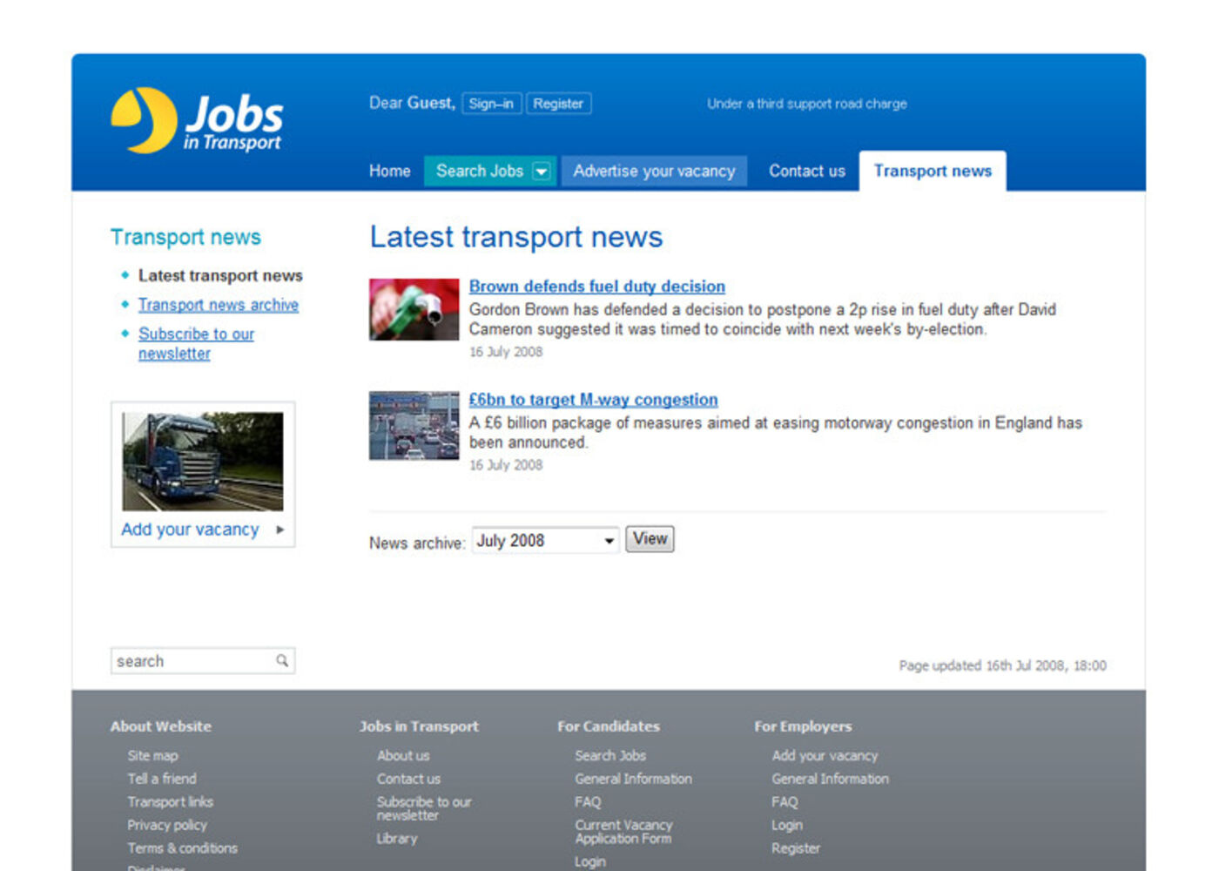The image size is (1219, 871).
Task: Click into the sidebar search field
Action: coord(192,661)
